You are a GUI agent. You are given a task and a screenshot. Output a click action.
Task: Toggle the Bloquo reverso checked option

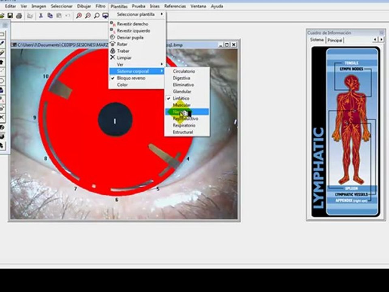[x=137, y=78]
